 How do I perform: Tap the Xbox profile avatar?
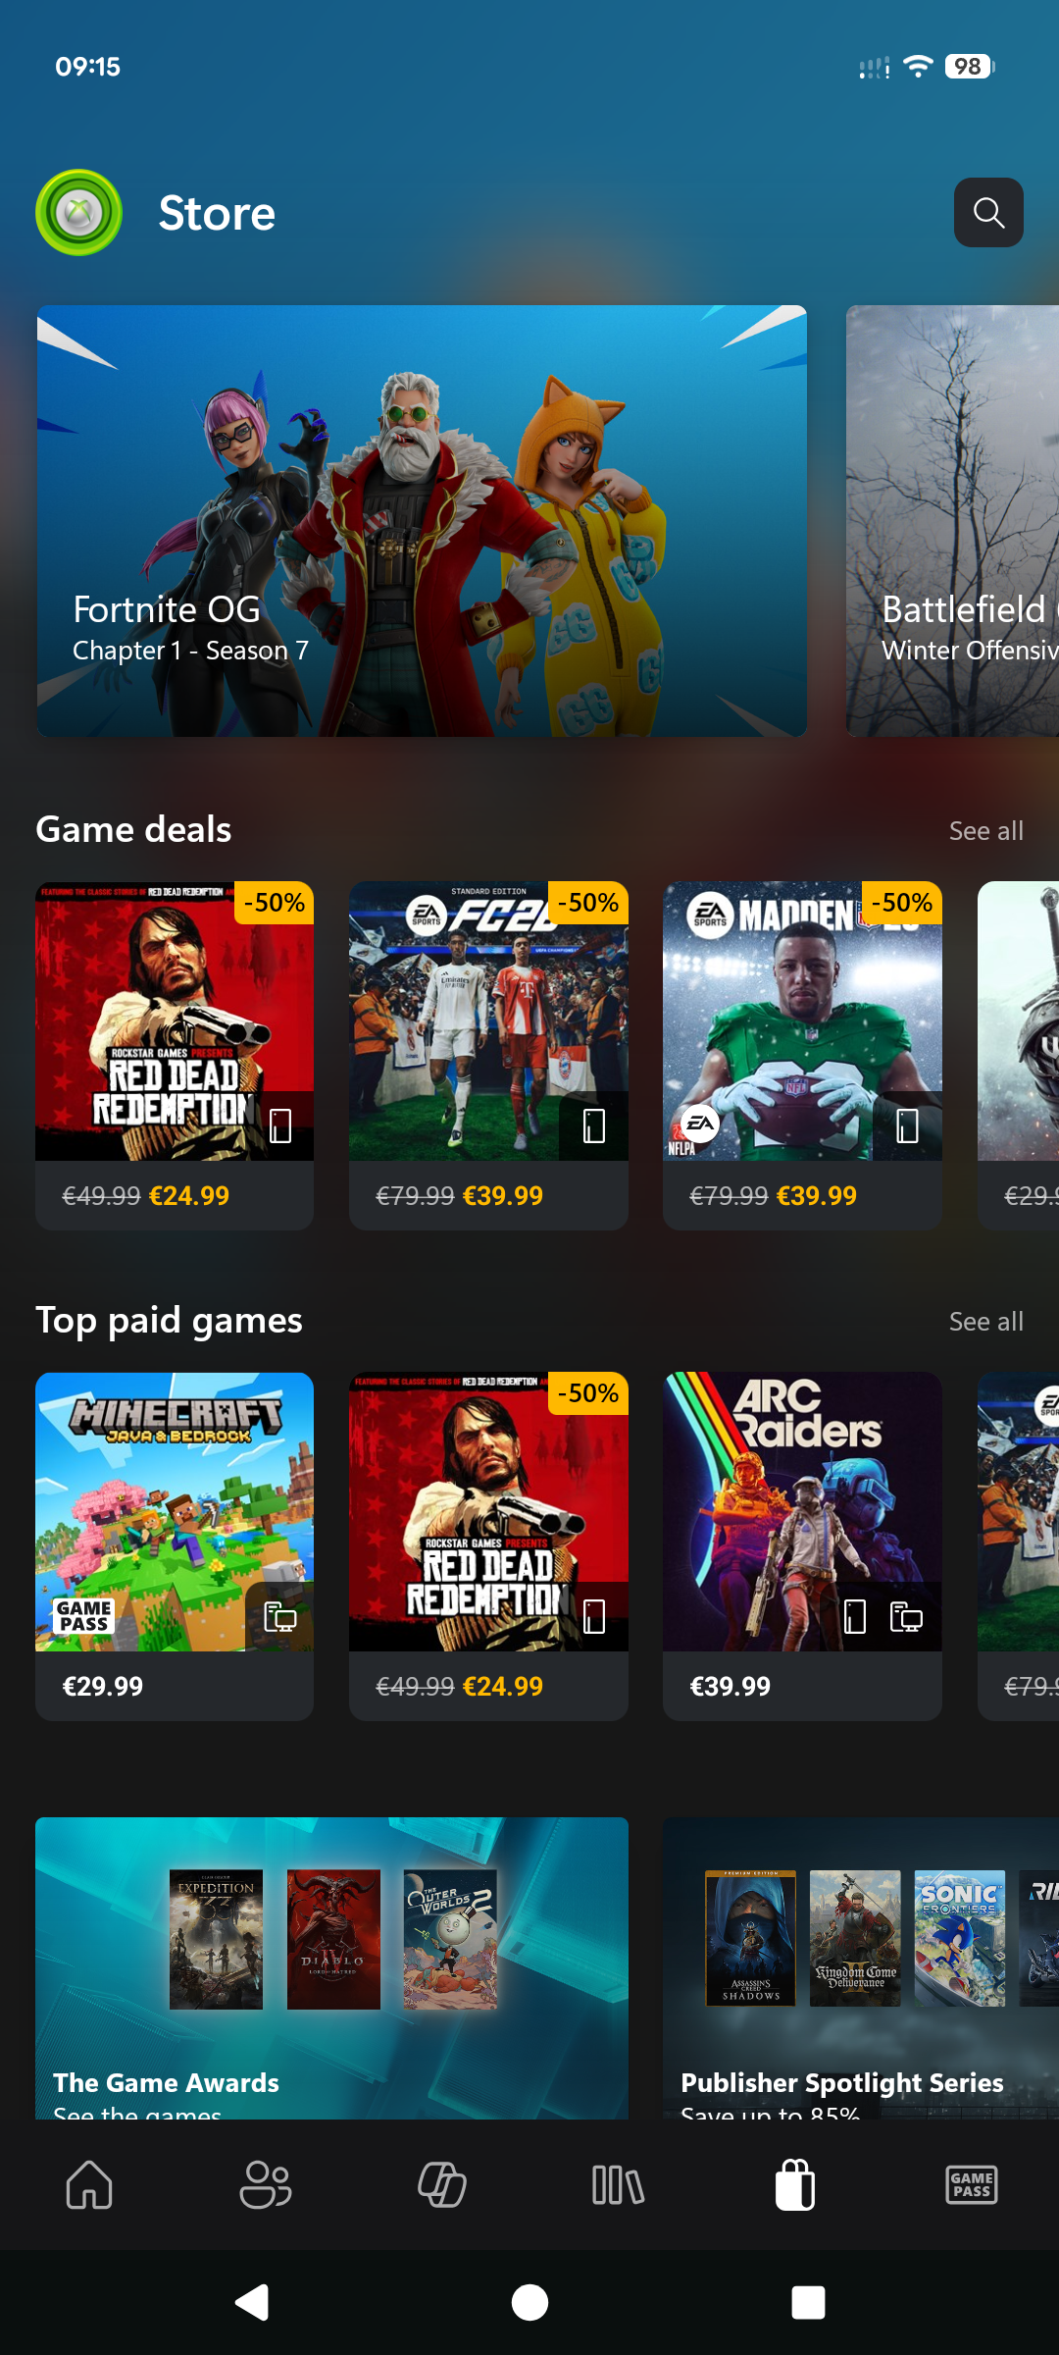[78, 212]
